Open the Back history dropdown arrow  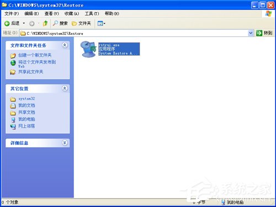coord(24,23)
